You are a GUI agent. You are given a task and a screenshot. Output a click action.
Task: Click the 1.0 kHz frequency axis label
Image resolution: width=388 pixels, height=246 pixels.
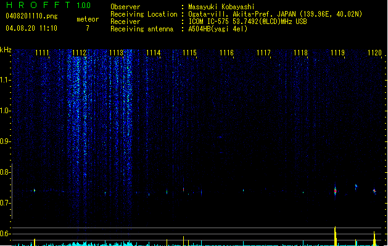coord(5,111)
